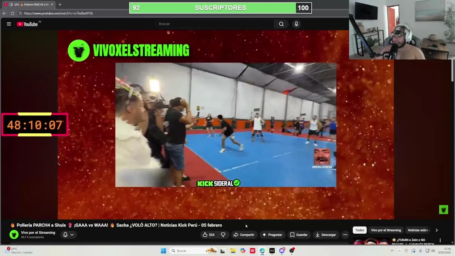
Task: Select the Vivo por el Streaming chip
Action: pyautogui.click(x=386, y=230)
